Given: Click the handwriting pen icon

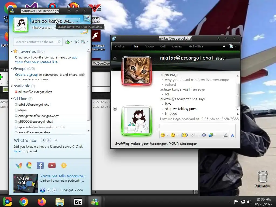Looking at the screenshot, I should pos(226,135).
